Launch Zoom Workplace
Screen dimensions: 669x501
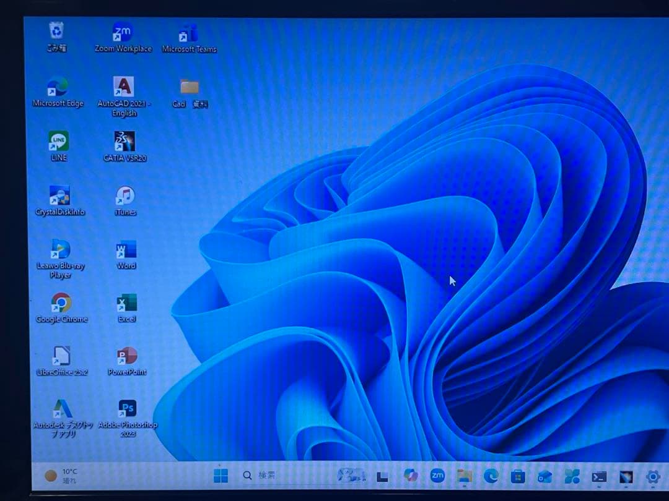tap(123, 31)
